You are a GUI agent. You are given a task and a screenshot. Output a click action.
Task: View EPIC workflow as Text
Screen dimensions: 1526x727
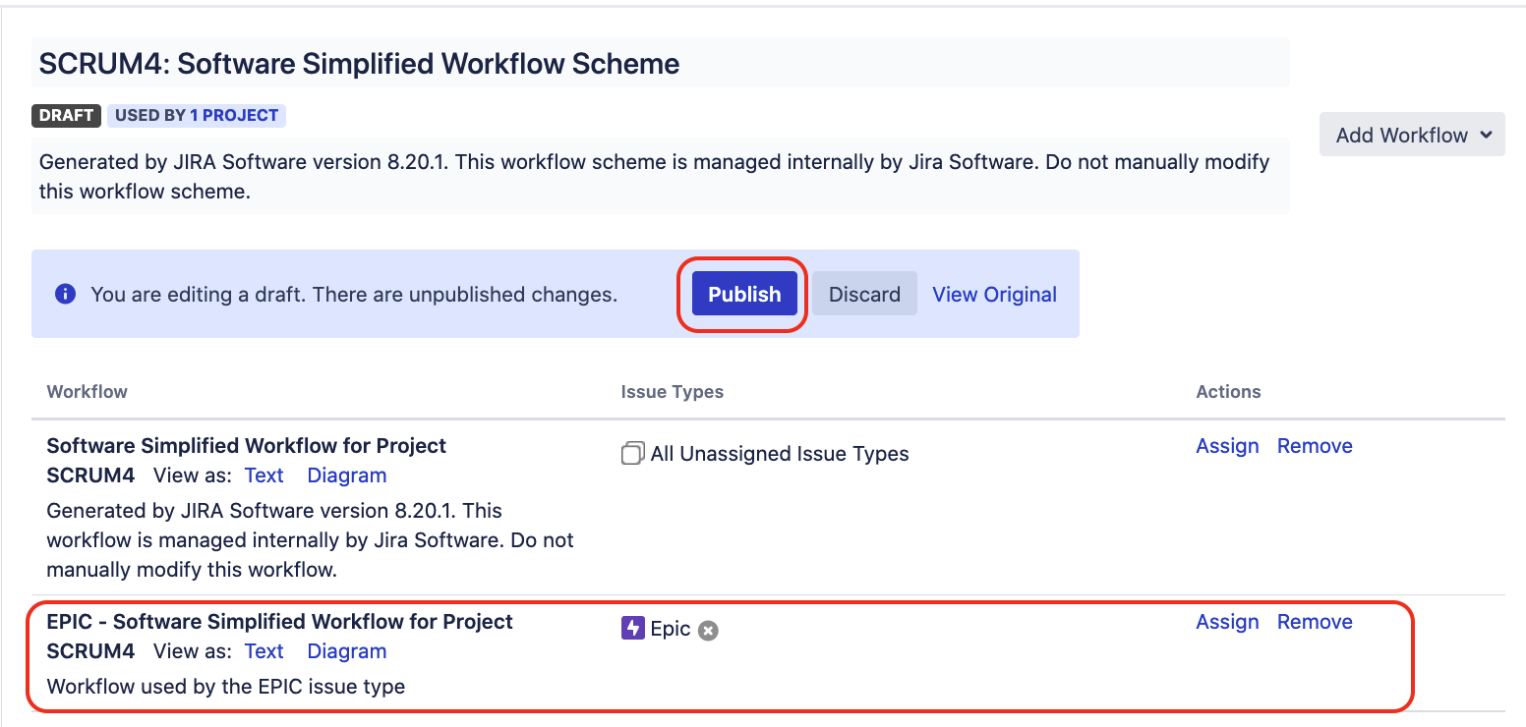pyautogui.click(x=264, y=651)
